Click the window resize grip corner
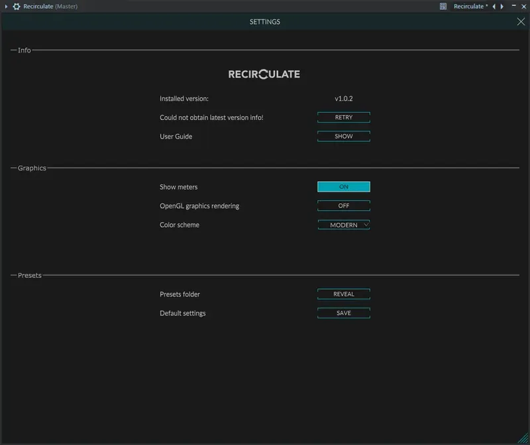The height and width of the screenshot is (445, 530). 523,438
